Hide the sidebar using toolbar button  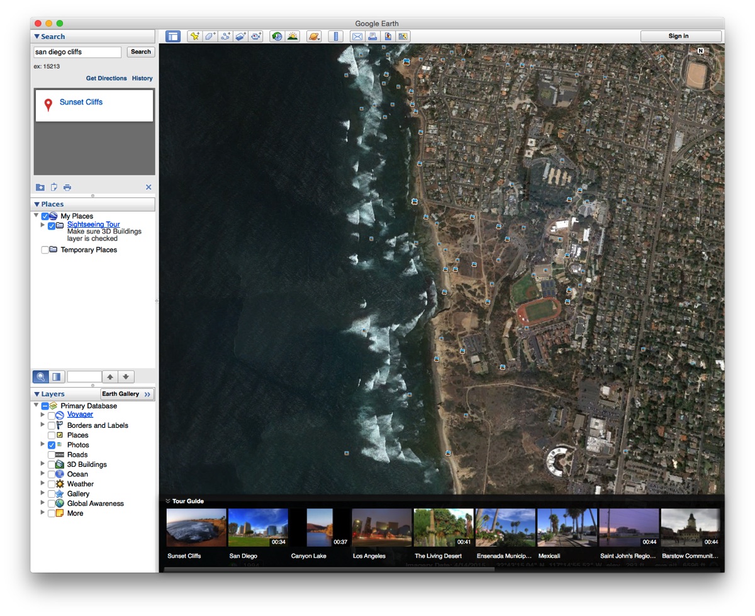coord(173,36)
